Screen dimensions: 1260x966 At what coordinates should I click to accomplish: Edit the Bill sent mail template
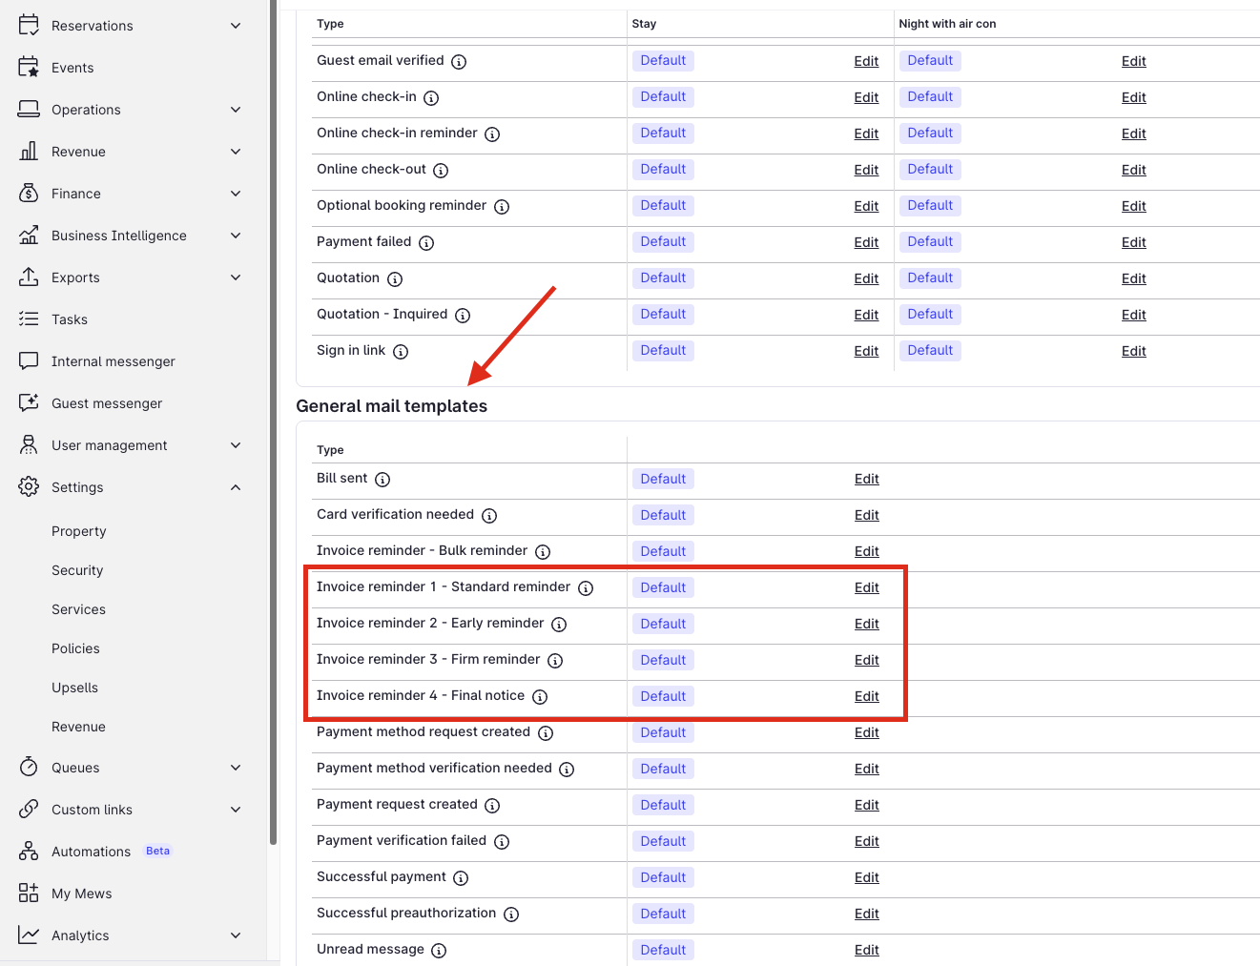tap(867, 479)
